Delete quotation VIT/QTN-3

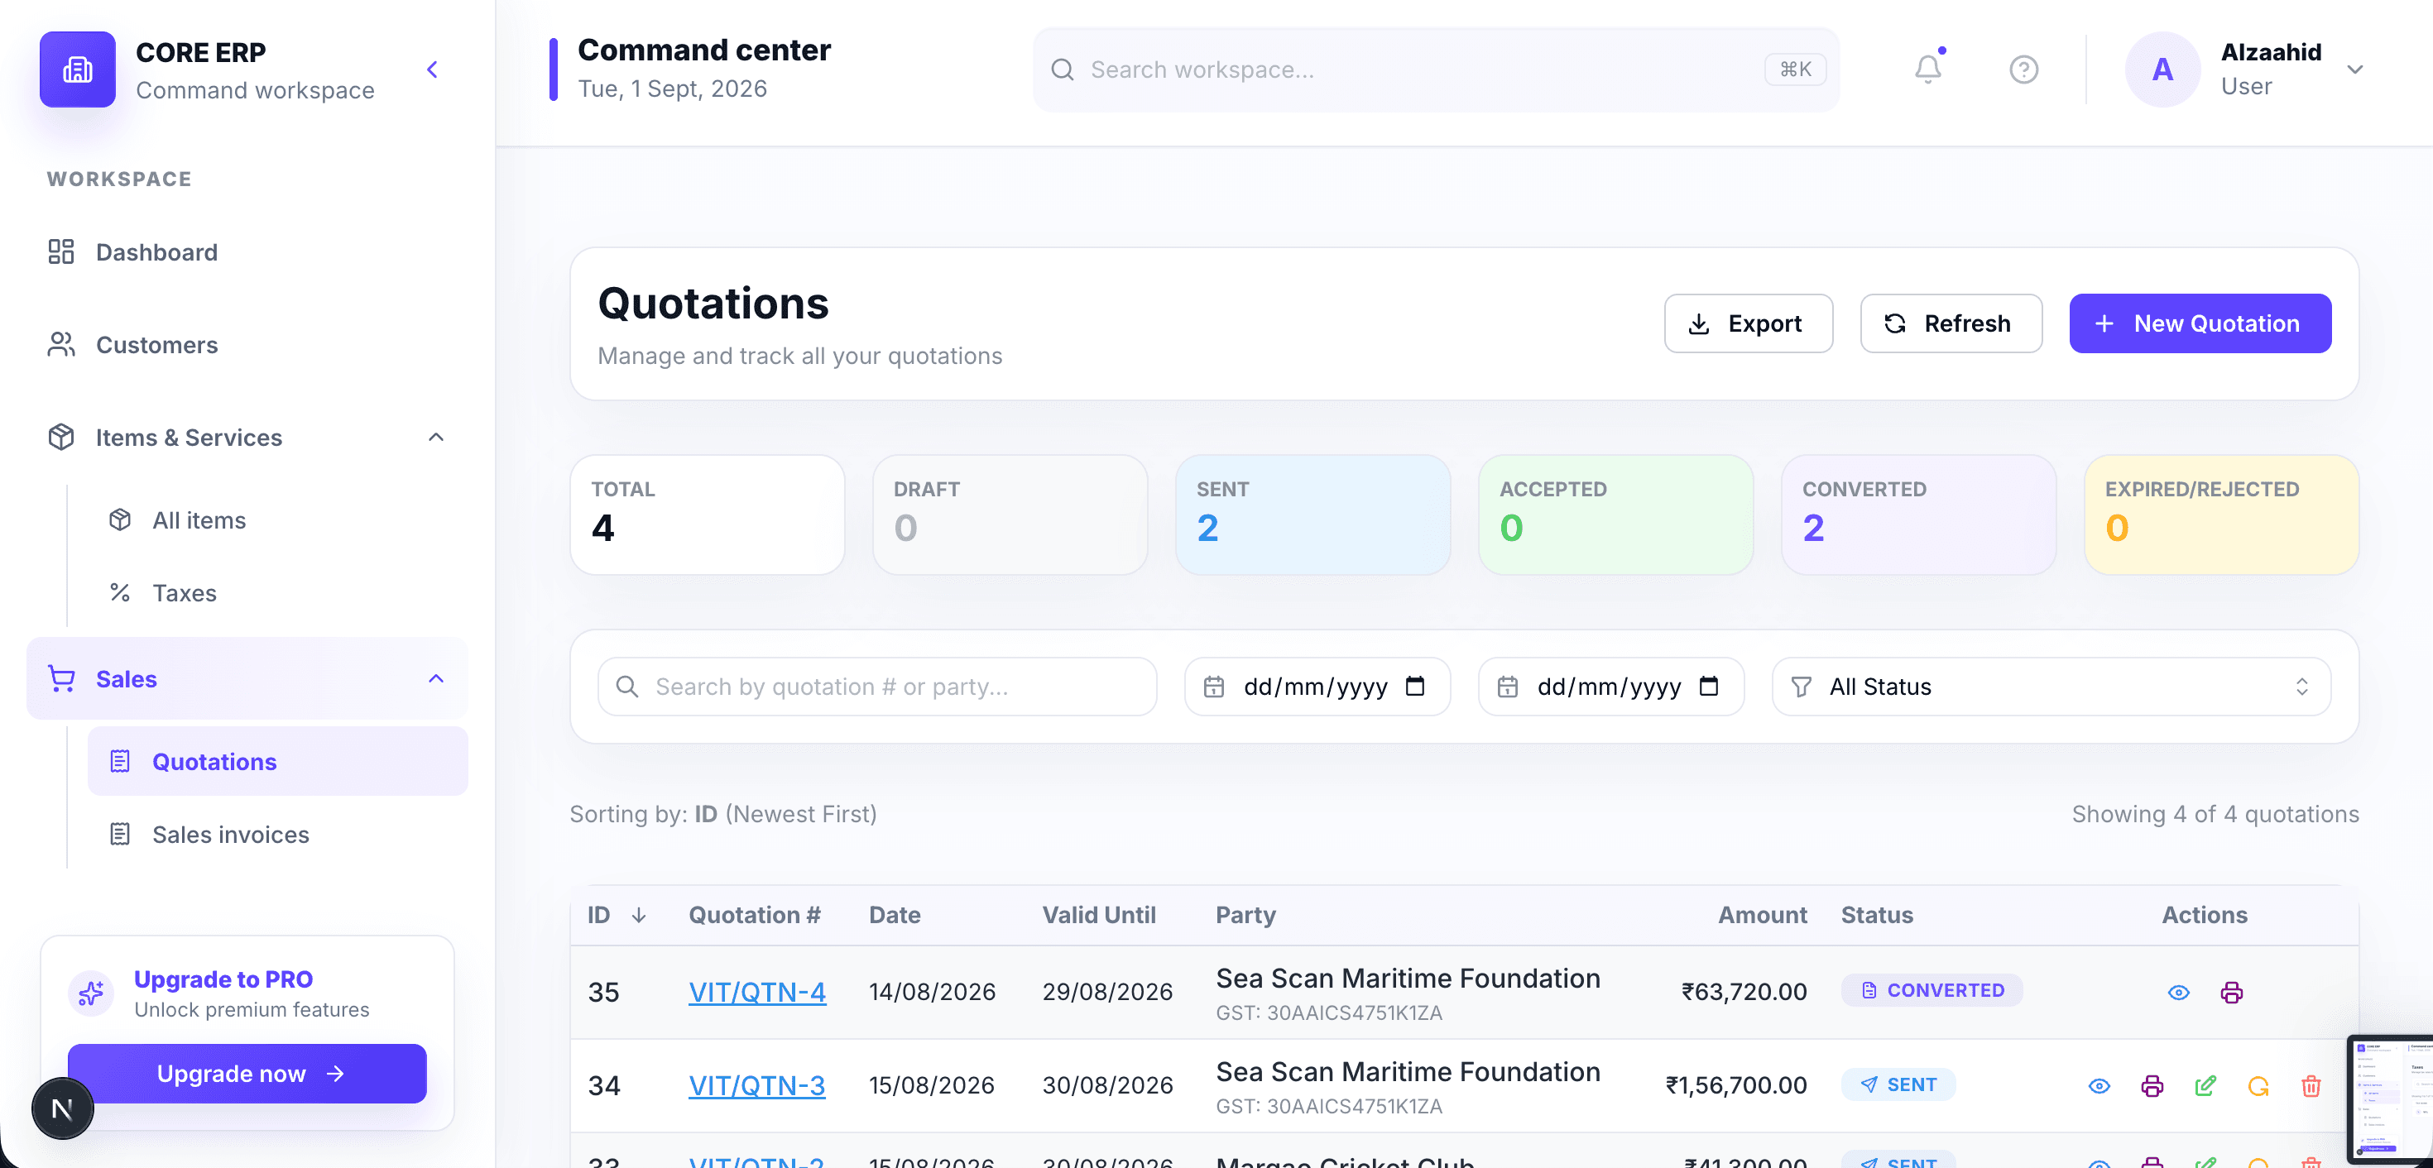click(2311, 1086)
